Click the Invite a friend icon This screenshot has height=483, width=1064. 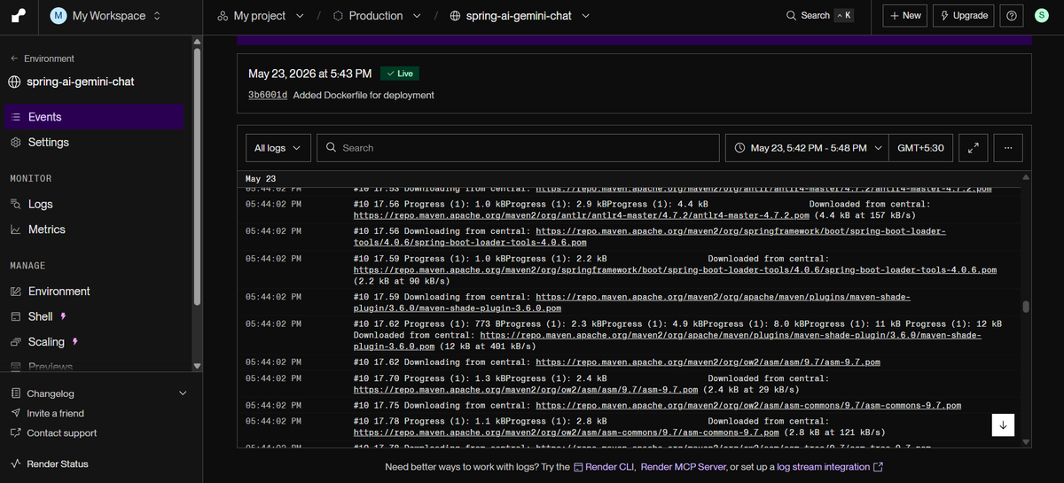[15, 413]
